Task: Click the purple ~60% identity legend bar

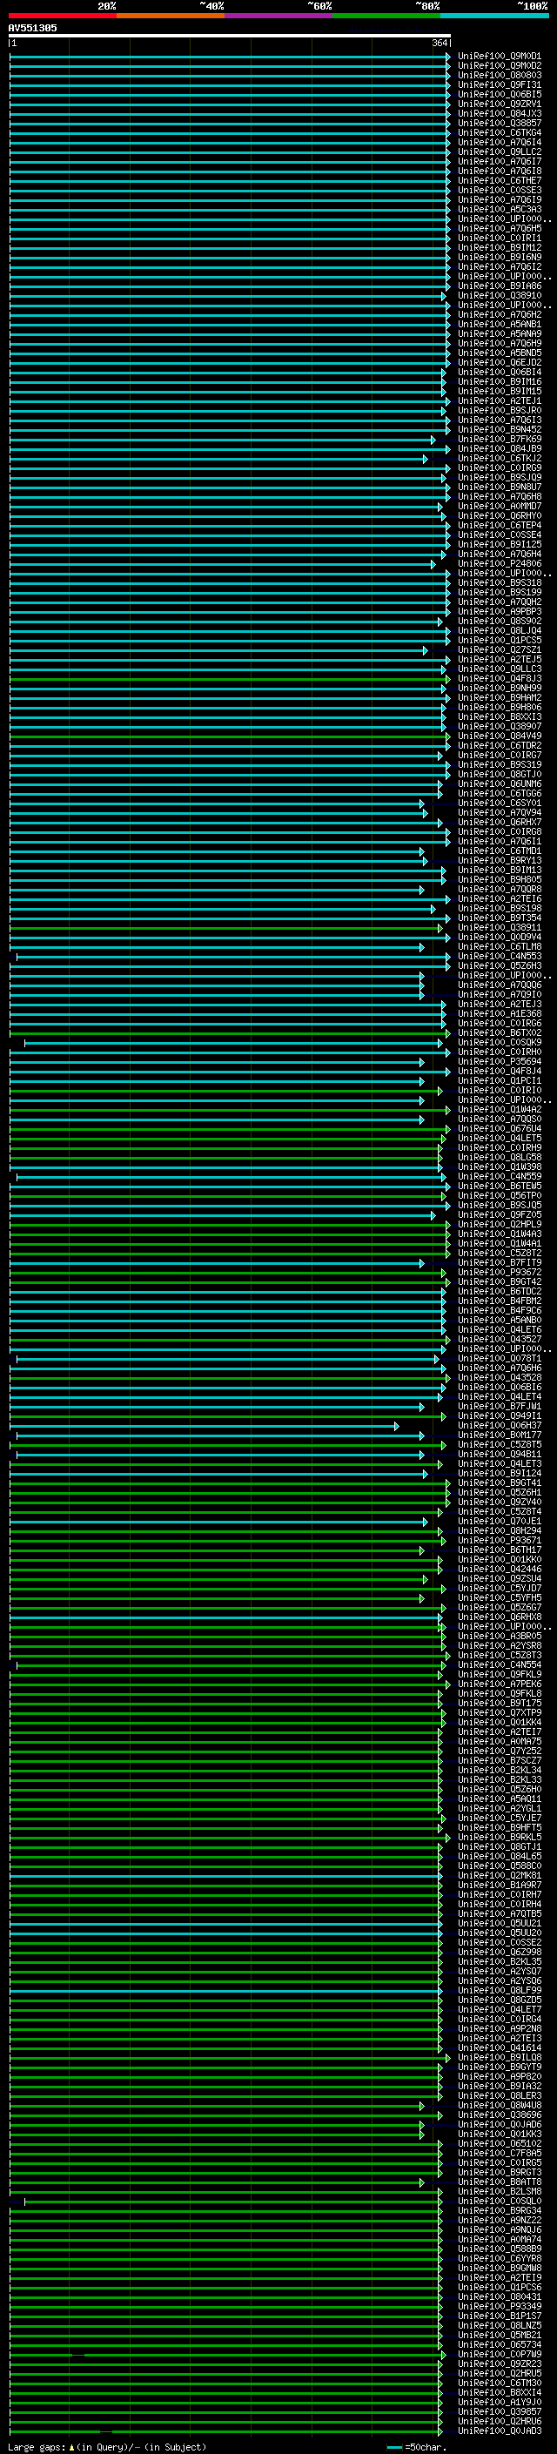Action: point(279,16)
